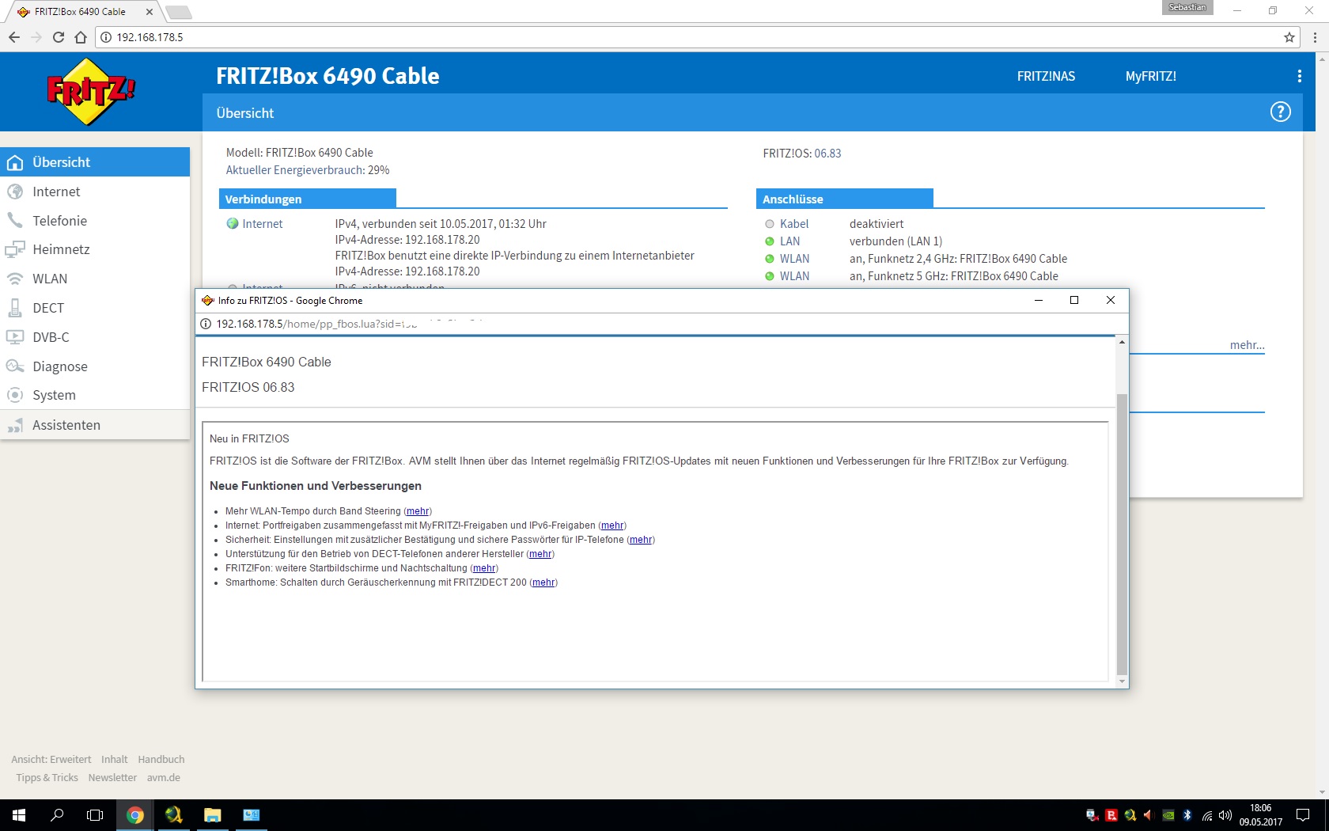The image size is (1329, 831).
Task: Click the gray Kabel status indicator
Action: (770, 224)
